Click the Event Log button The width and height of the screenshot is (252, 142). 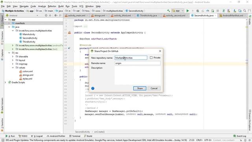tap(240, 136)
